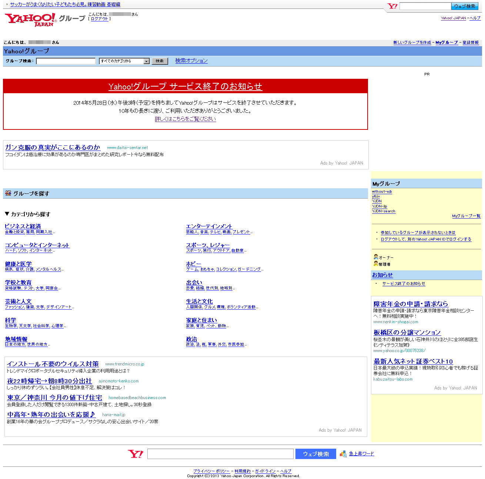Click the trending words icon beside 急上昇ワード
This screenshot has height=479, width=485.
point(343,454)
